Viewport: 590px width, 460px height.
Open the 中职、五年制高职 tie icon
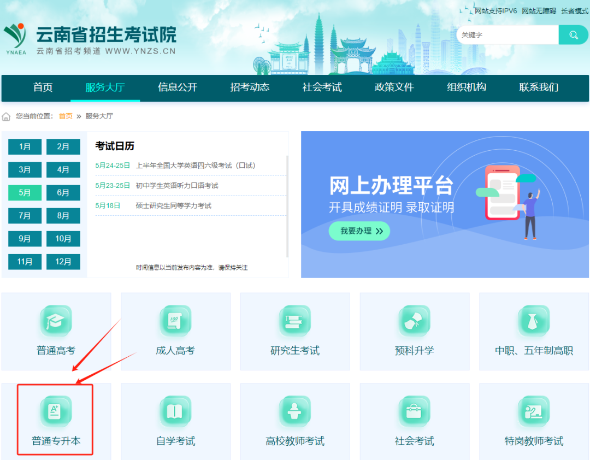pos(534,321)
